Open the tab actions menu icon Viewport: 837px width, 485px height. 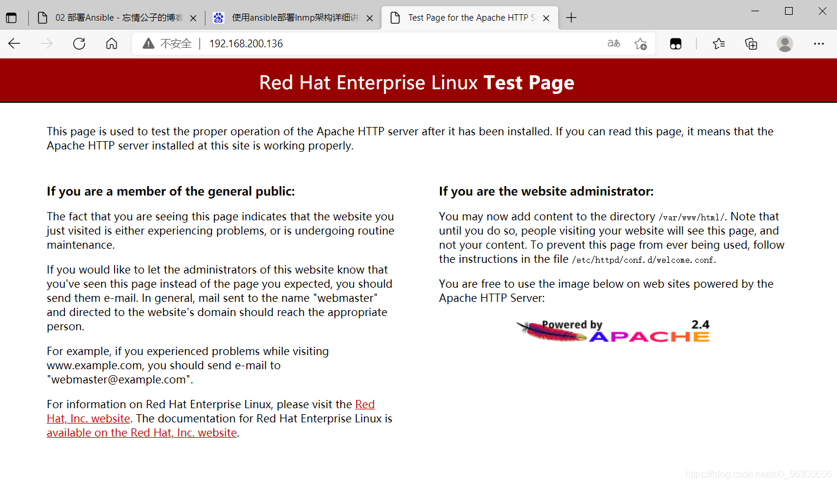click(x=11, y=18)
